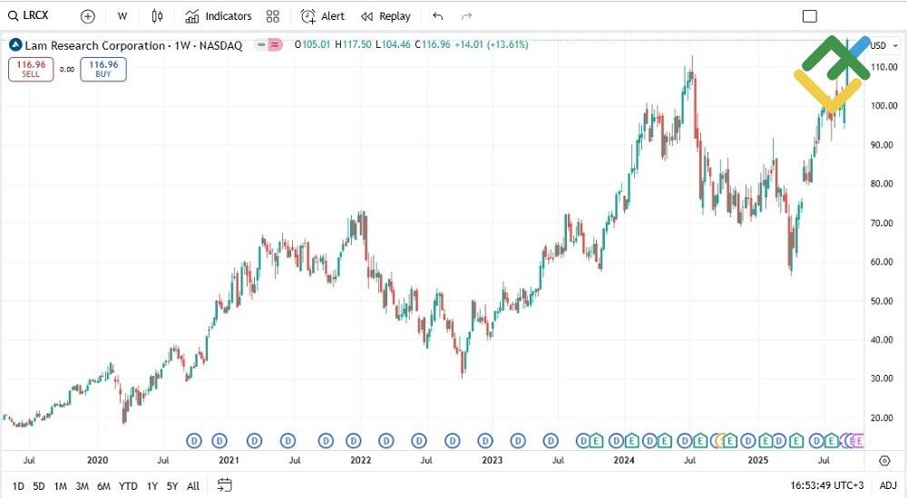Click the 116.96 SELL button
The height and width of the screenshot is (498, 907).
click(31, 70)
